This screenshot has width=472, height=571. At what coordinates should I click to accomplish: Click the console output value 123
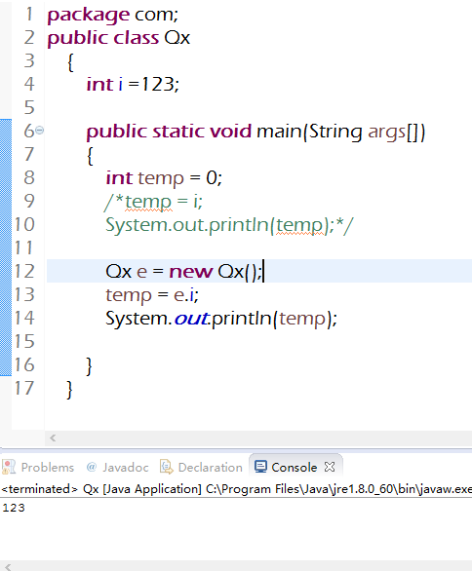pyautogui.click(x=14, y=508)
